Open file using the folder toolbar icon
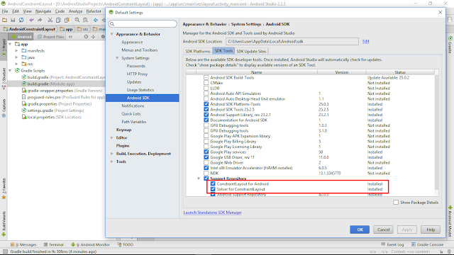Viewport: 454px width, 255px height. pyautogui.click(x=5, y=20)
